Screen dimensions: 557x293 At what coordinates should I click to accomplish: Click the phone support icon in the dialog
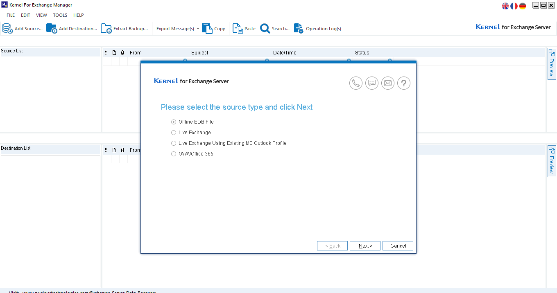pos(356,83)
